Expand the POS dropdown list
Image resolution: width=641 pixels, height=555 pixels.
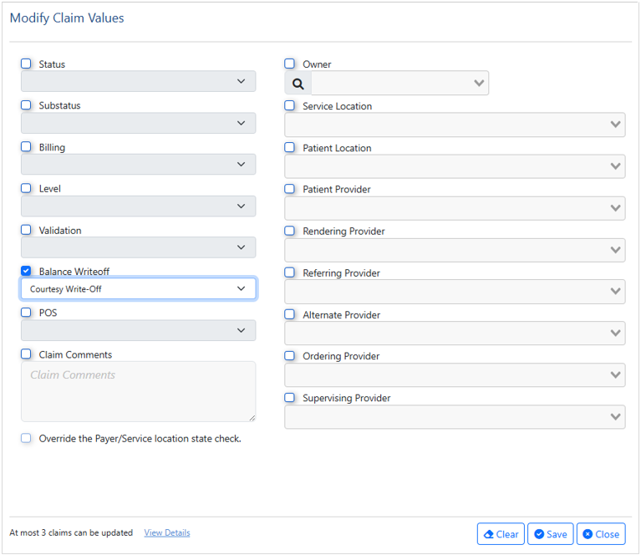pyautogui.click(x=139, y=330)
